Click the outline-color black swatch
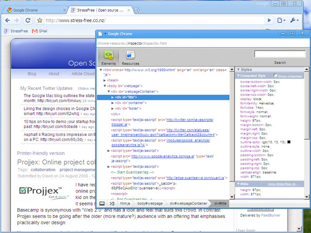This screenshot has height=233, width=311. coord(289,142)
